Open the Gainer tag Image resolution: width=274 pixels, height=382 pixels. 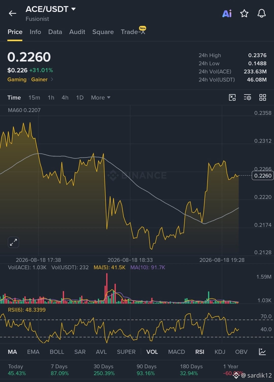[x=39, y=79]
